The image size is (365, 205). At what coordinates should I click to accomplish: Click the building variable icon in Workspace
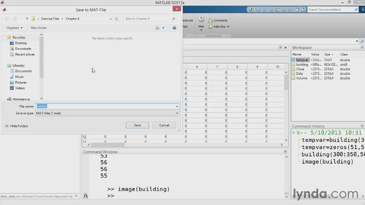(x=293, y=65)
